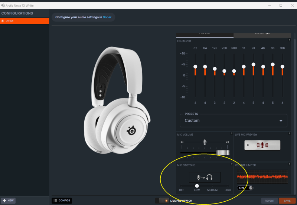Click the mic-to-headphones sidetone icon
Screen dimensions: 297x205
[205, 178]
